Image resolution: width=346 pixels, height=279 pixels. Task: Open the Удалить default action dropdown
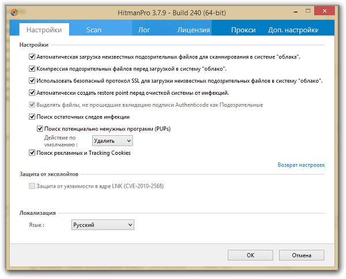click(x=112, y=140)
